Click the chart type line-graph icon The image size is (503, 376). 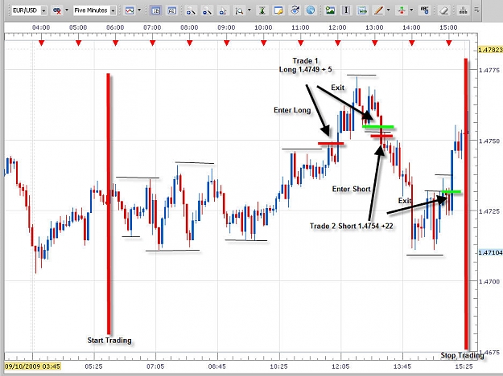[130, 10]
